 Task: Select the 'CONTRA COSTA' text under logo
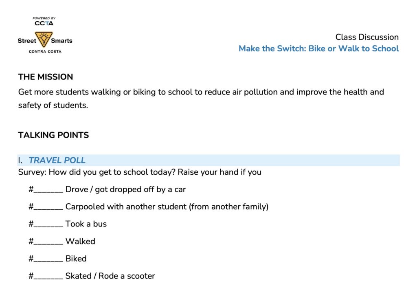(45, 52)
